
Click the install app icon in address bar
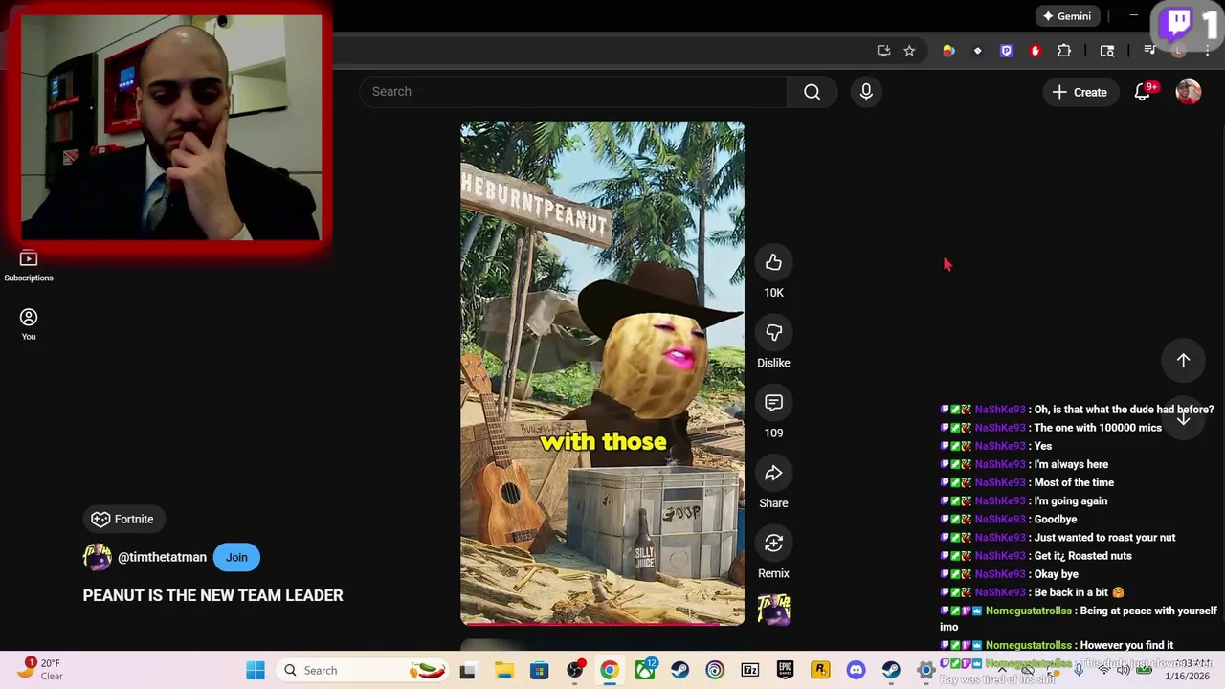[x=883, y=51]
